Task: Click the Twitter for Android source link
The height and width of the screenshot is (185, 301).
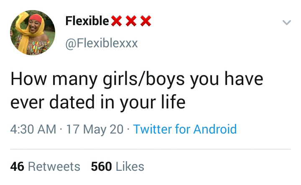Action: (x=185, y=129)
